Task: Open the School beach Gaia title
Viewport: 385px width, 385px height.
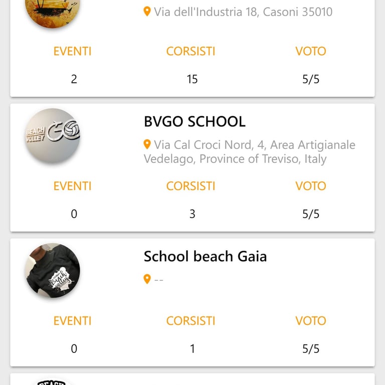Action: (205, 256)
